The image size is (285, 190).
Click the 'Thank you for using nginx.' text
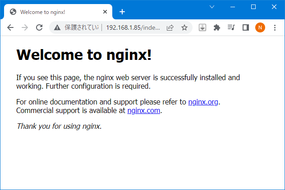[x=59, y=127]
